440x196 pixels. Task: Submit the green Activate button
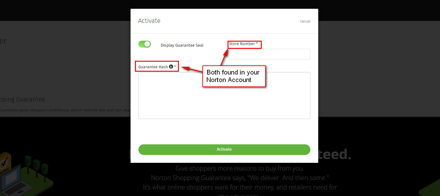[224, 149]
